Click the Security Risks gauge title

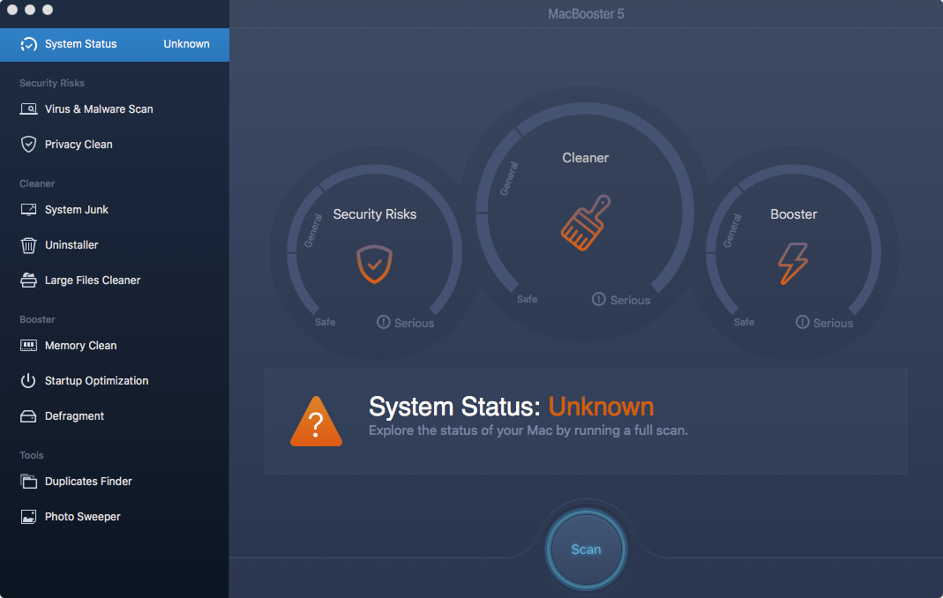click(375, 214)
